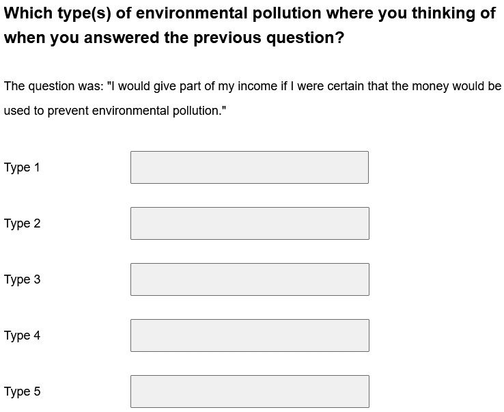The image size is (504, 412).
Task: Click the Type 1 text input field
Action: (249, 167)
